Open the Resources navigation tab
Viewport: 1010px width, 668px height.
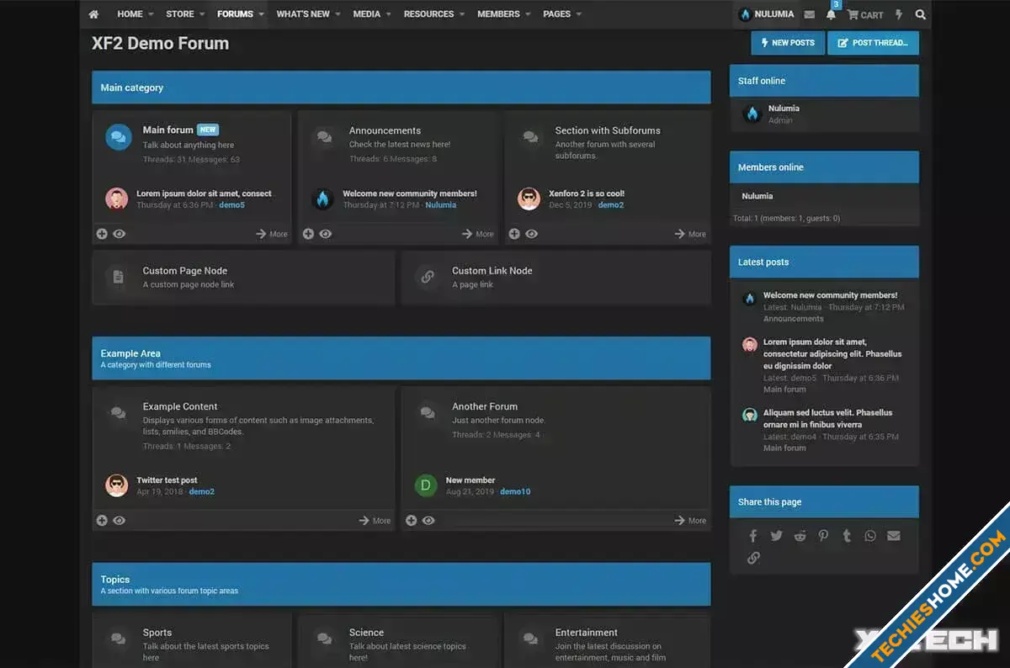428,14
